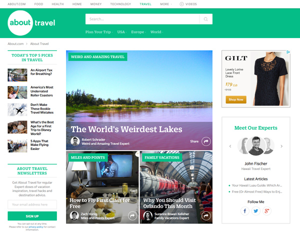Show the next expert with right arrow
300x232 pixels.
(x=281, y=146)
